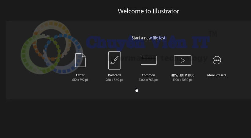
Task: Choose the Postcard paintbrush preset icon
Action: point(114,60)
